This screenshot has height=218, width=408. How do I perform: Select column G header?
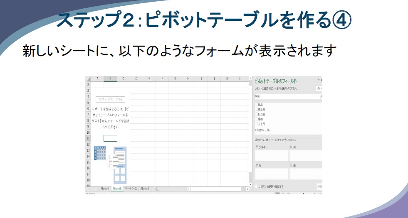pos(175,79)
